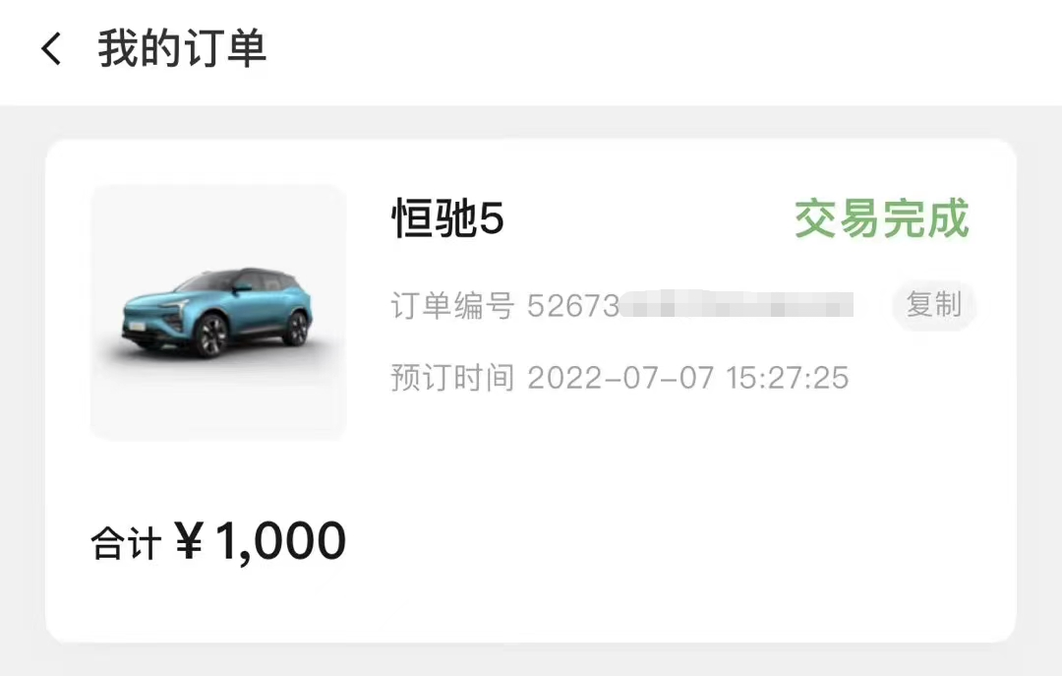1062x676 pixels.
Task: Open order details via blank card area
Action: (x=678, y=516)
